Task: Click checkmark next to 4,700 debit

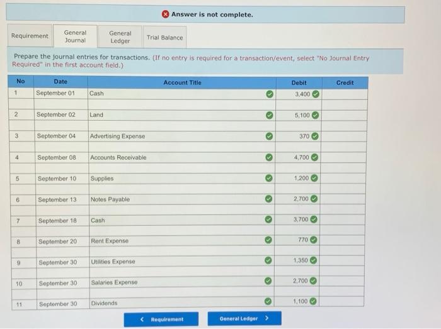Action: [x=315, y=157]
